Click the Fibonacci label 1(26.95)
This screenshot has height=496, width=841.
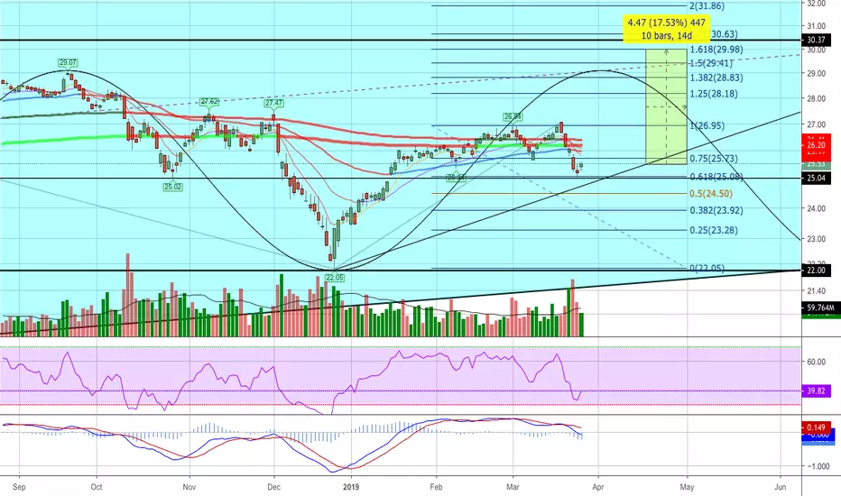point(707,126)
